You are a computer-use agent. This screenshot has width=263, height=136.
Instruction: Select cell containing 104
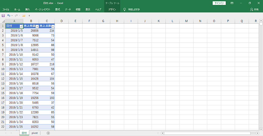pos(47,79)
